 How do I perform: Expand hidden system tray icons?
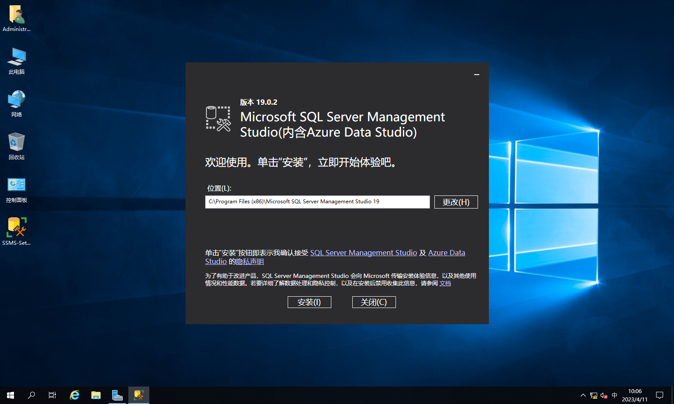583,395
